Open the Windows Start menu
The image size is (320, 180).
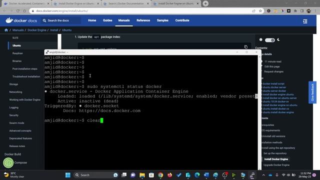68,175
